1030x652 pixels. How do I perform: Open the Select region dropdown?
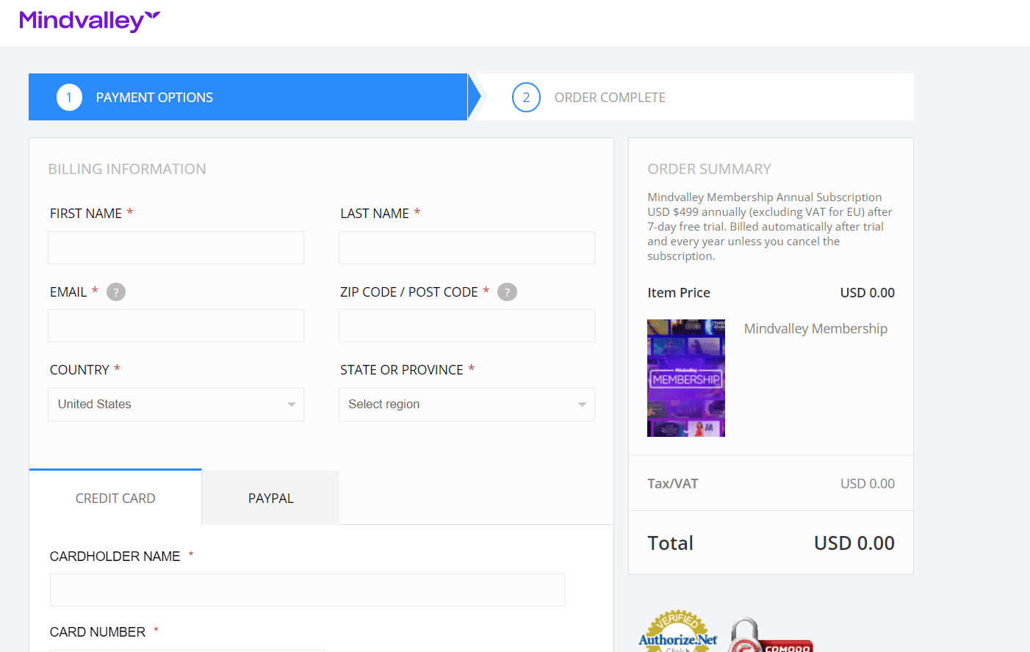(467, 405)
